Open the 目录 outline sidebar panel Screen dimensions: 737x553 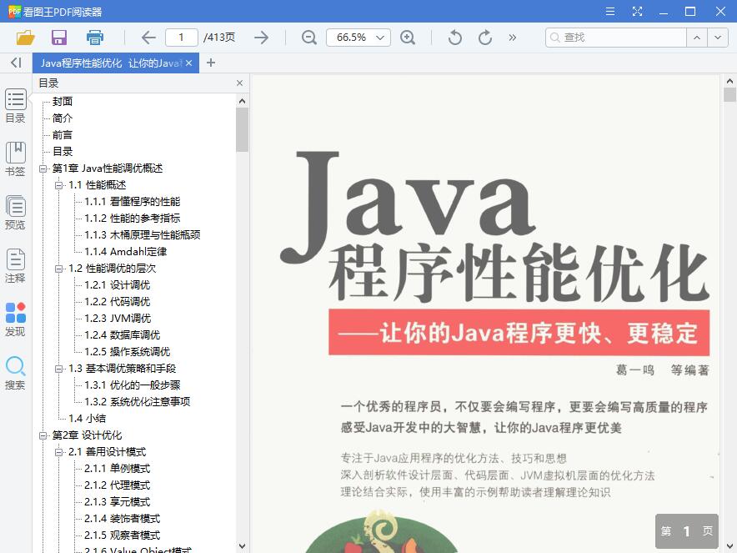16,106
